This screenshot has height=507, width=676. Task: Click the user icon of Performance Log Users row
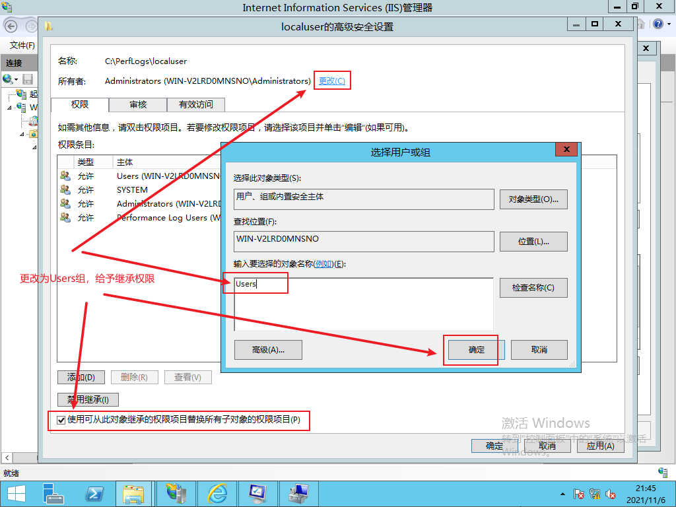(65, 217)
